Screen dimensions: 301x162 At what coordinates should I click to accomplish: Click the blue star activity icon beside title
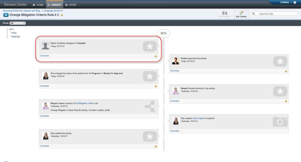[6, 15]
